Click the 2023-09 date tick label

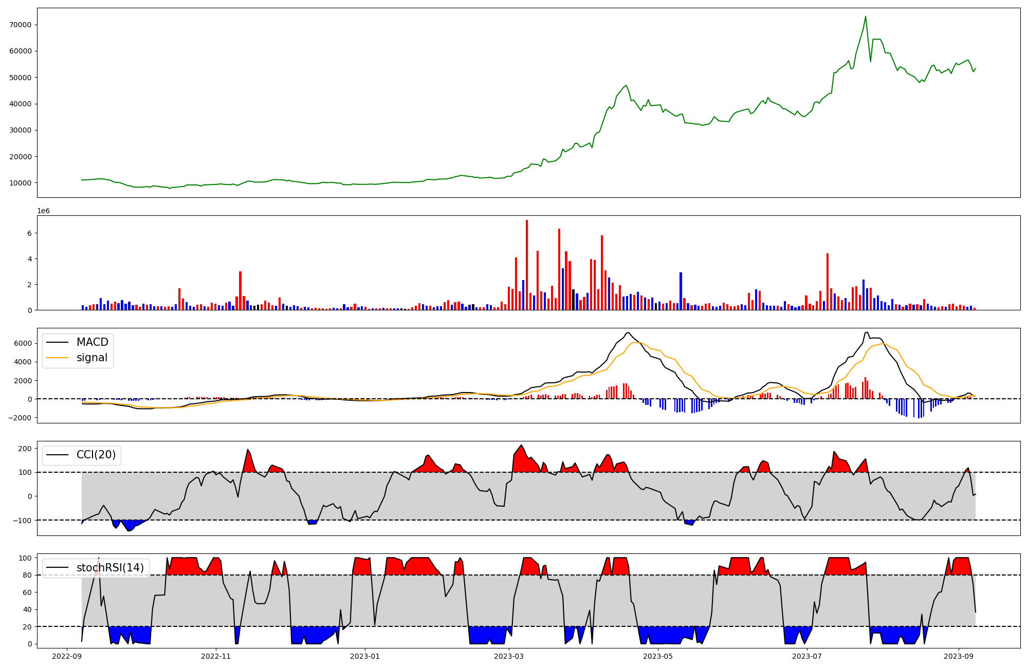[x=959, y=656]
